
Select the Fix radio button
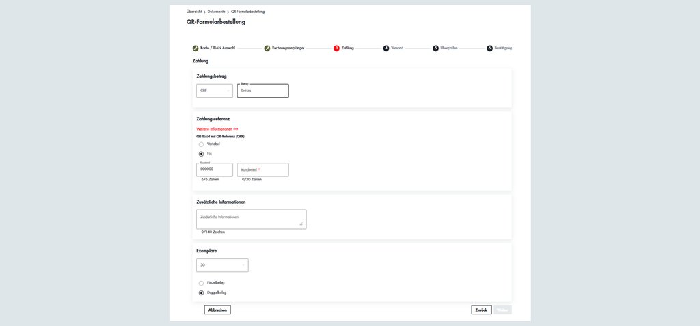[x=202, y=154]
